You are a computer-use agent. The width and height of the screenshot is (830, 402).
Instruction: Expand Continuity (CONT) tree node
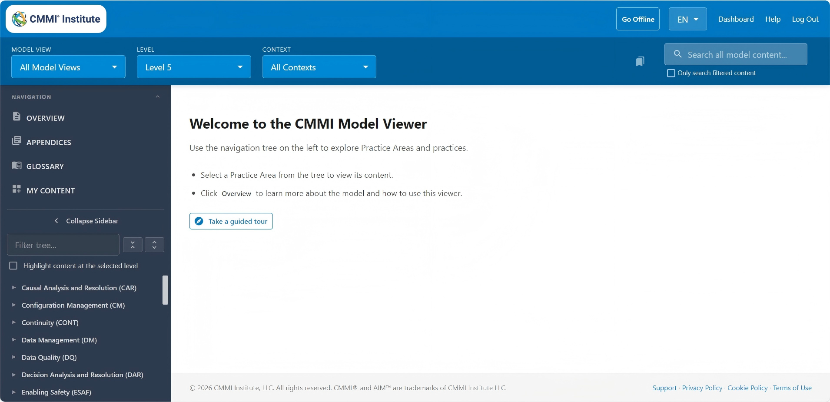(13, 322)
